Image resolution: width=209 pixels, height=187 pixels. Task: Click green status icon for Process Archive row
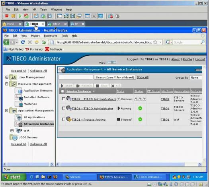pos(140,119)
